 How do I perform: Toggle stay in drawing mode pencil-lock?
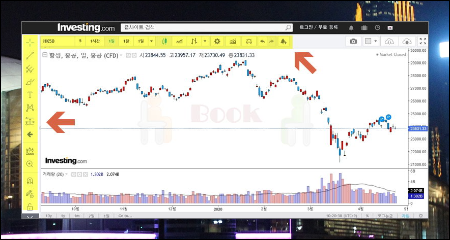click(x=30, y=194)
